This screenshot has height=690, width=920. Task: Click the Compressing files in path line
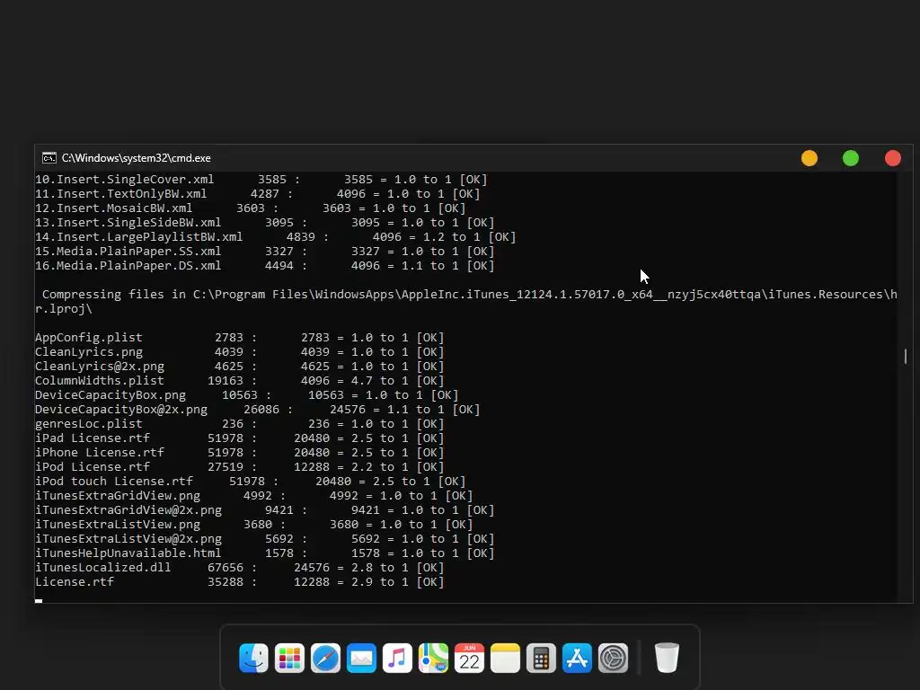coord(466,302)
